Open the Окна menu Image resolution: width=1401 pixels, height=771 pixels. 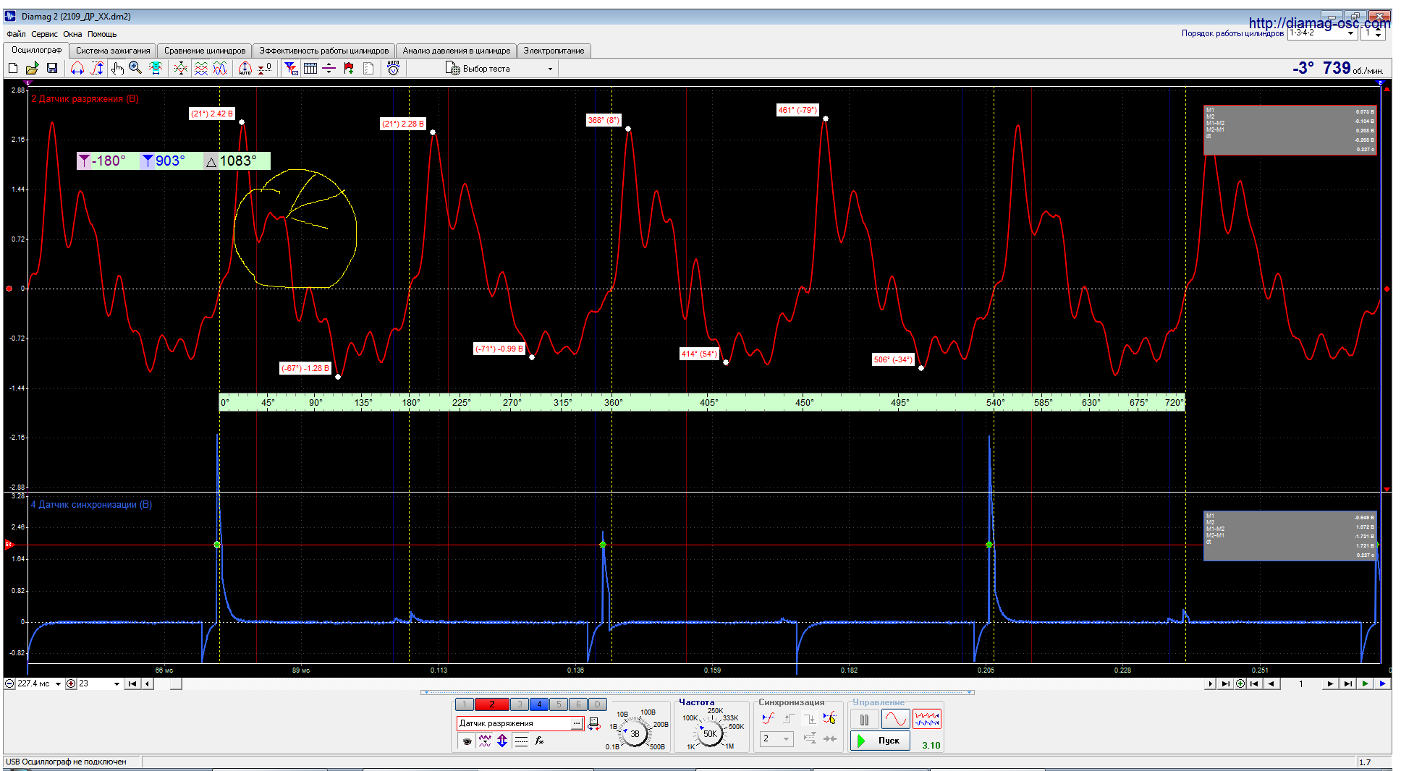click(72, 34)
